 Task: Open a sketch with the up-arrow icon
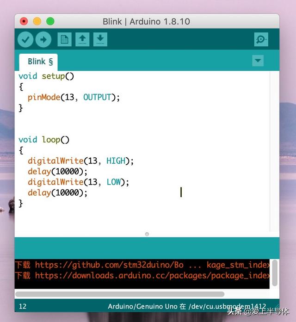click(x=82, y=39)
